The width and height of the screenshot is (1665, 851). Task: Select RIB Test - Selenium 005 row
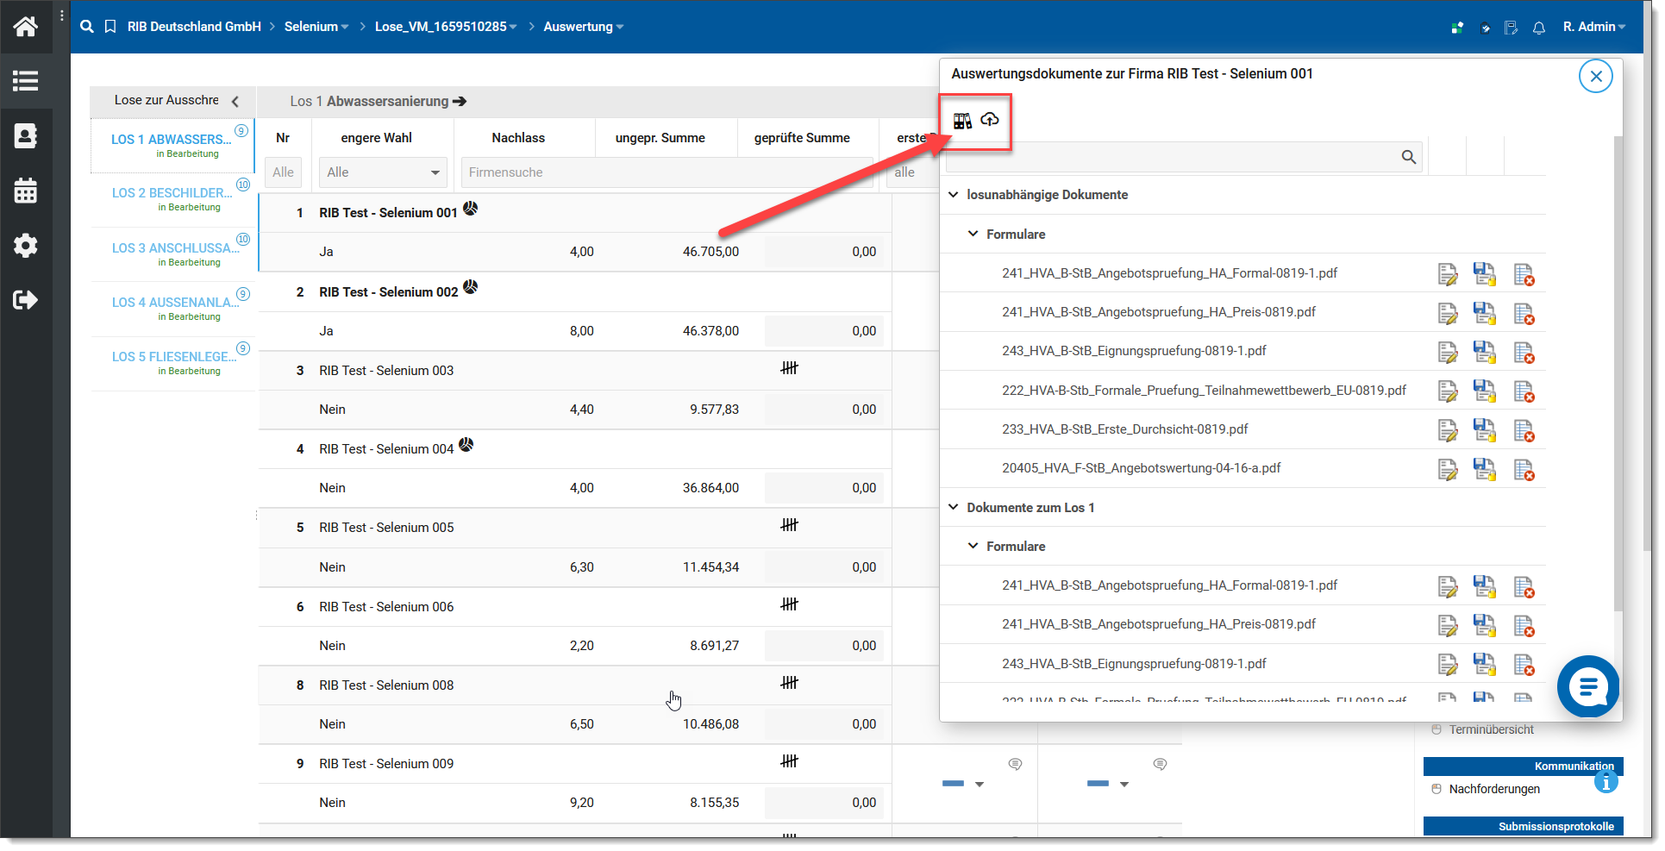tap(574, 528)
